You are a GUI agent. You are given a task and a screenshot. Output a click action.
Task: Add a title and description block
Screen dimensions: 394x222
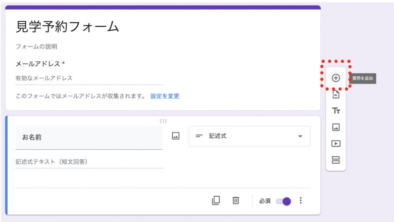(336, 111)
